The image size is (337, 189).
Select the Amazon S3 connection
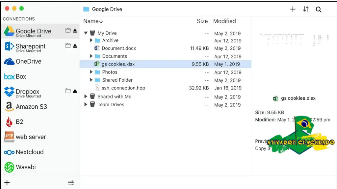40,107
